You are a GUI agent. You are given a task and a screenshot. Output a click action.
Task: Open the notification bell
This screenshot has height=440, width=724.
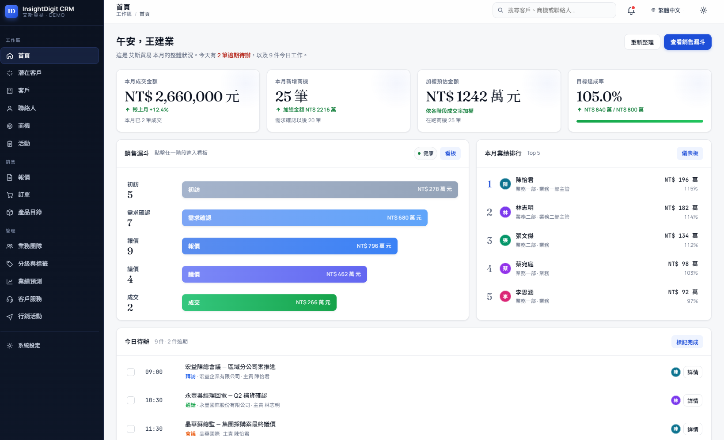(x=631, y=11)
